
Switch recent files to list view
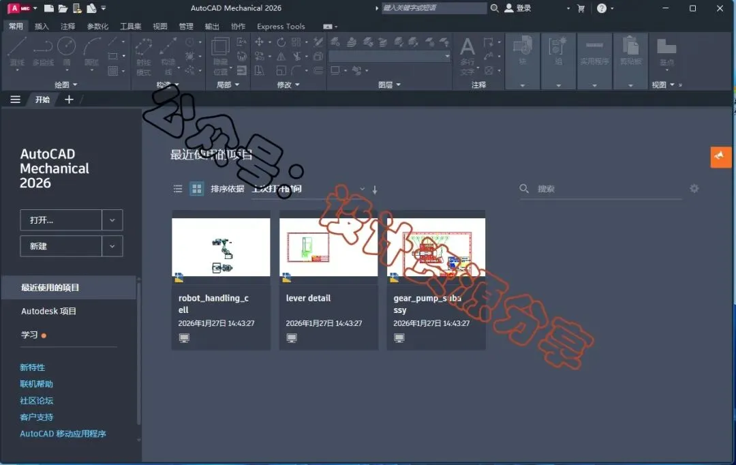pos(178,189)
